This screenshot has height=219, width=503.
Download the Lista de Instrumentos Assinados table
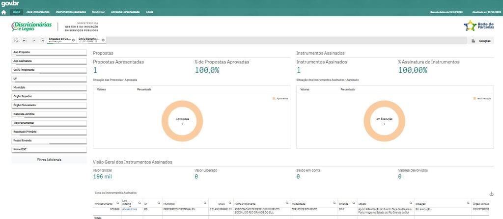491,193
